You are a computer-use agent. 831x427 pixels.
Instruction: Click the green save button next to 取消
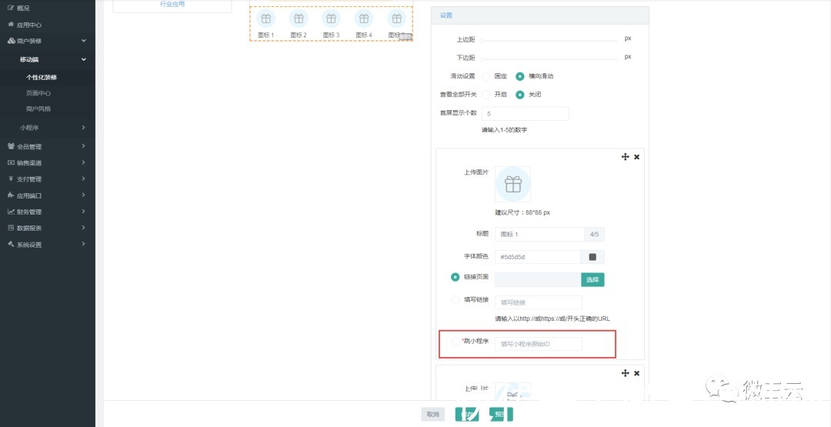tap(467, 414)
